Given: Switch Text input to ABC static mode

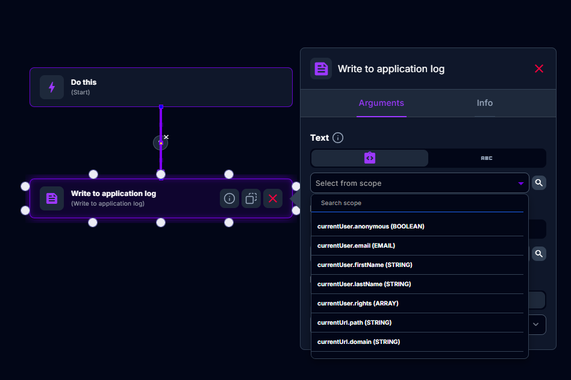Looking at the screenshot, I should 487,158.
